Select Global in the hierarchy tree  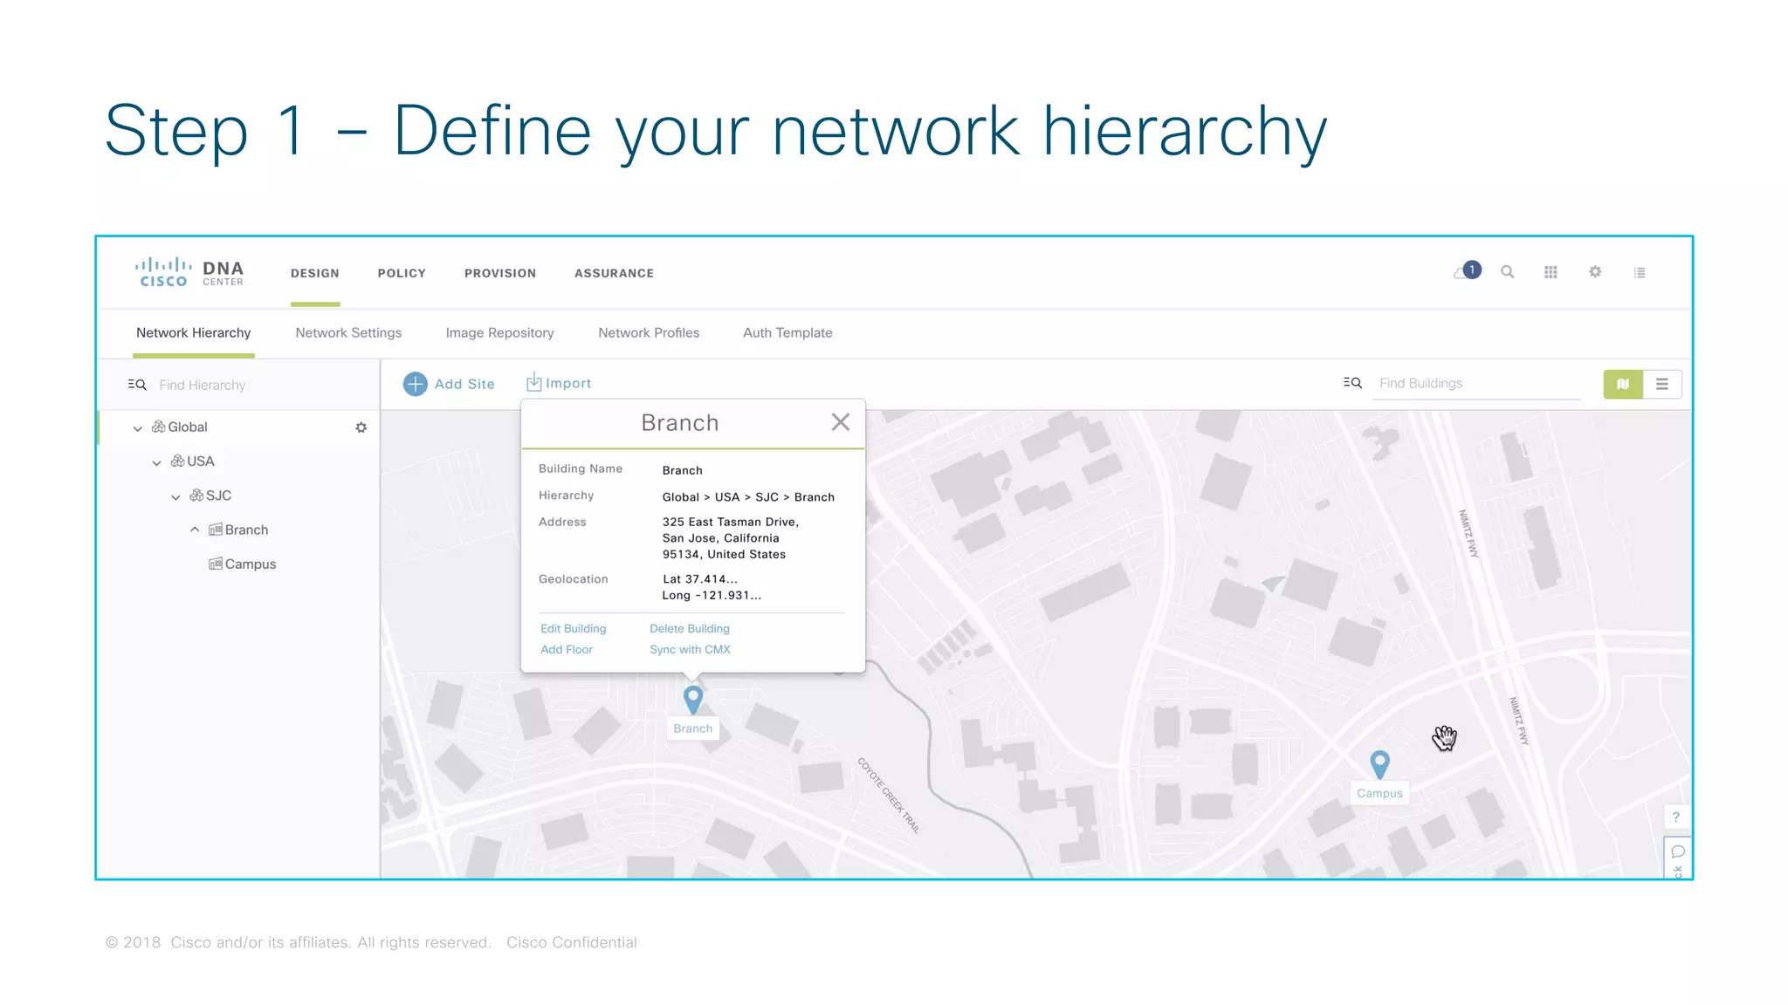pos(188,427)
